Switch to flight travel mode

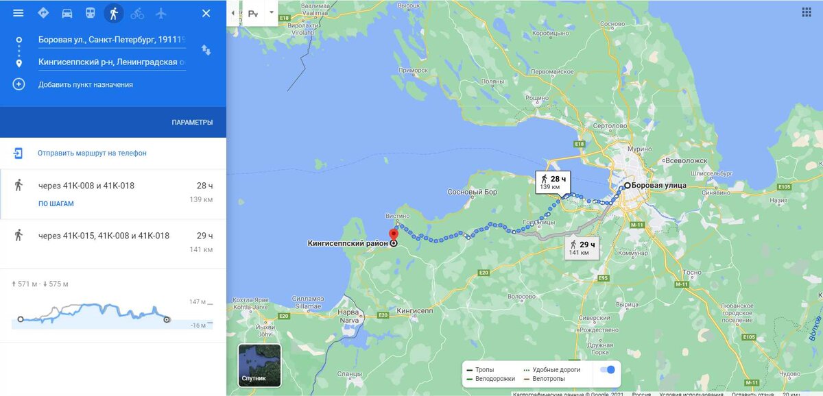(161, 13)
